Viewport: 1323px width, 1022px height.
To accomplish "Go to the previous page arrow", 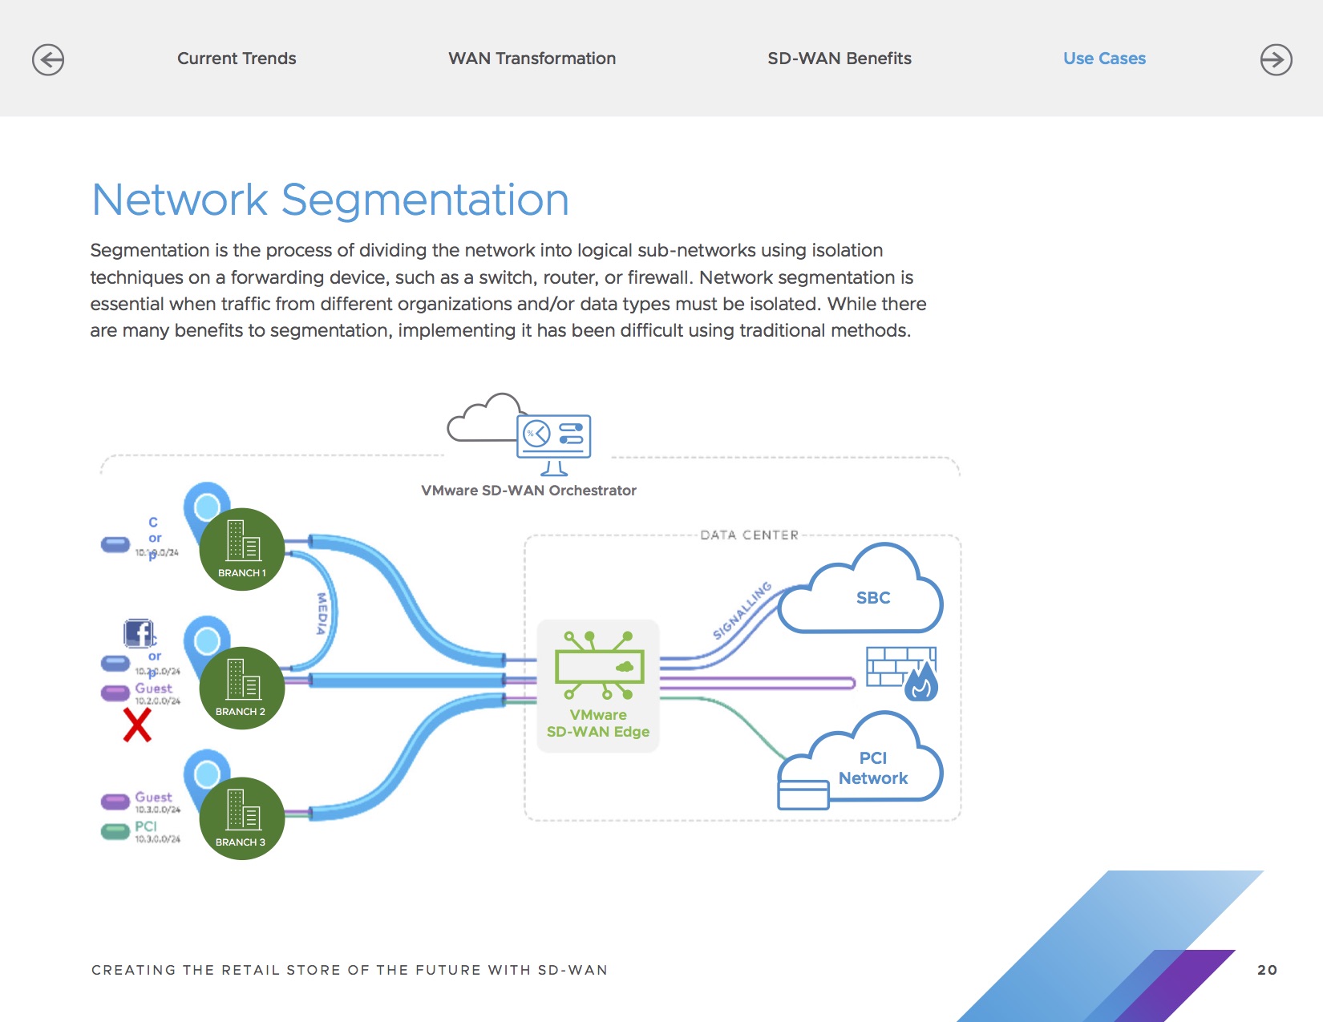I will point(48,59).
